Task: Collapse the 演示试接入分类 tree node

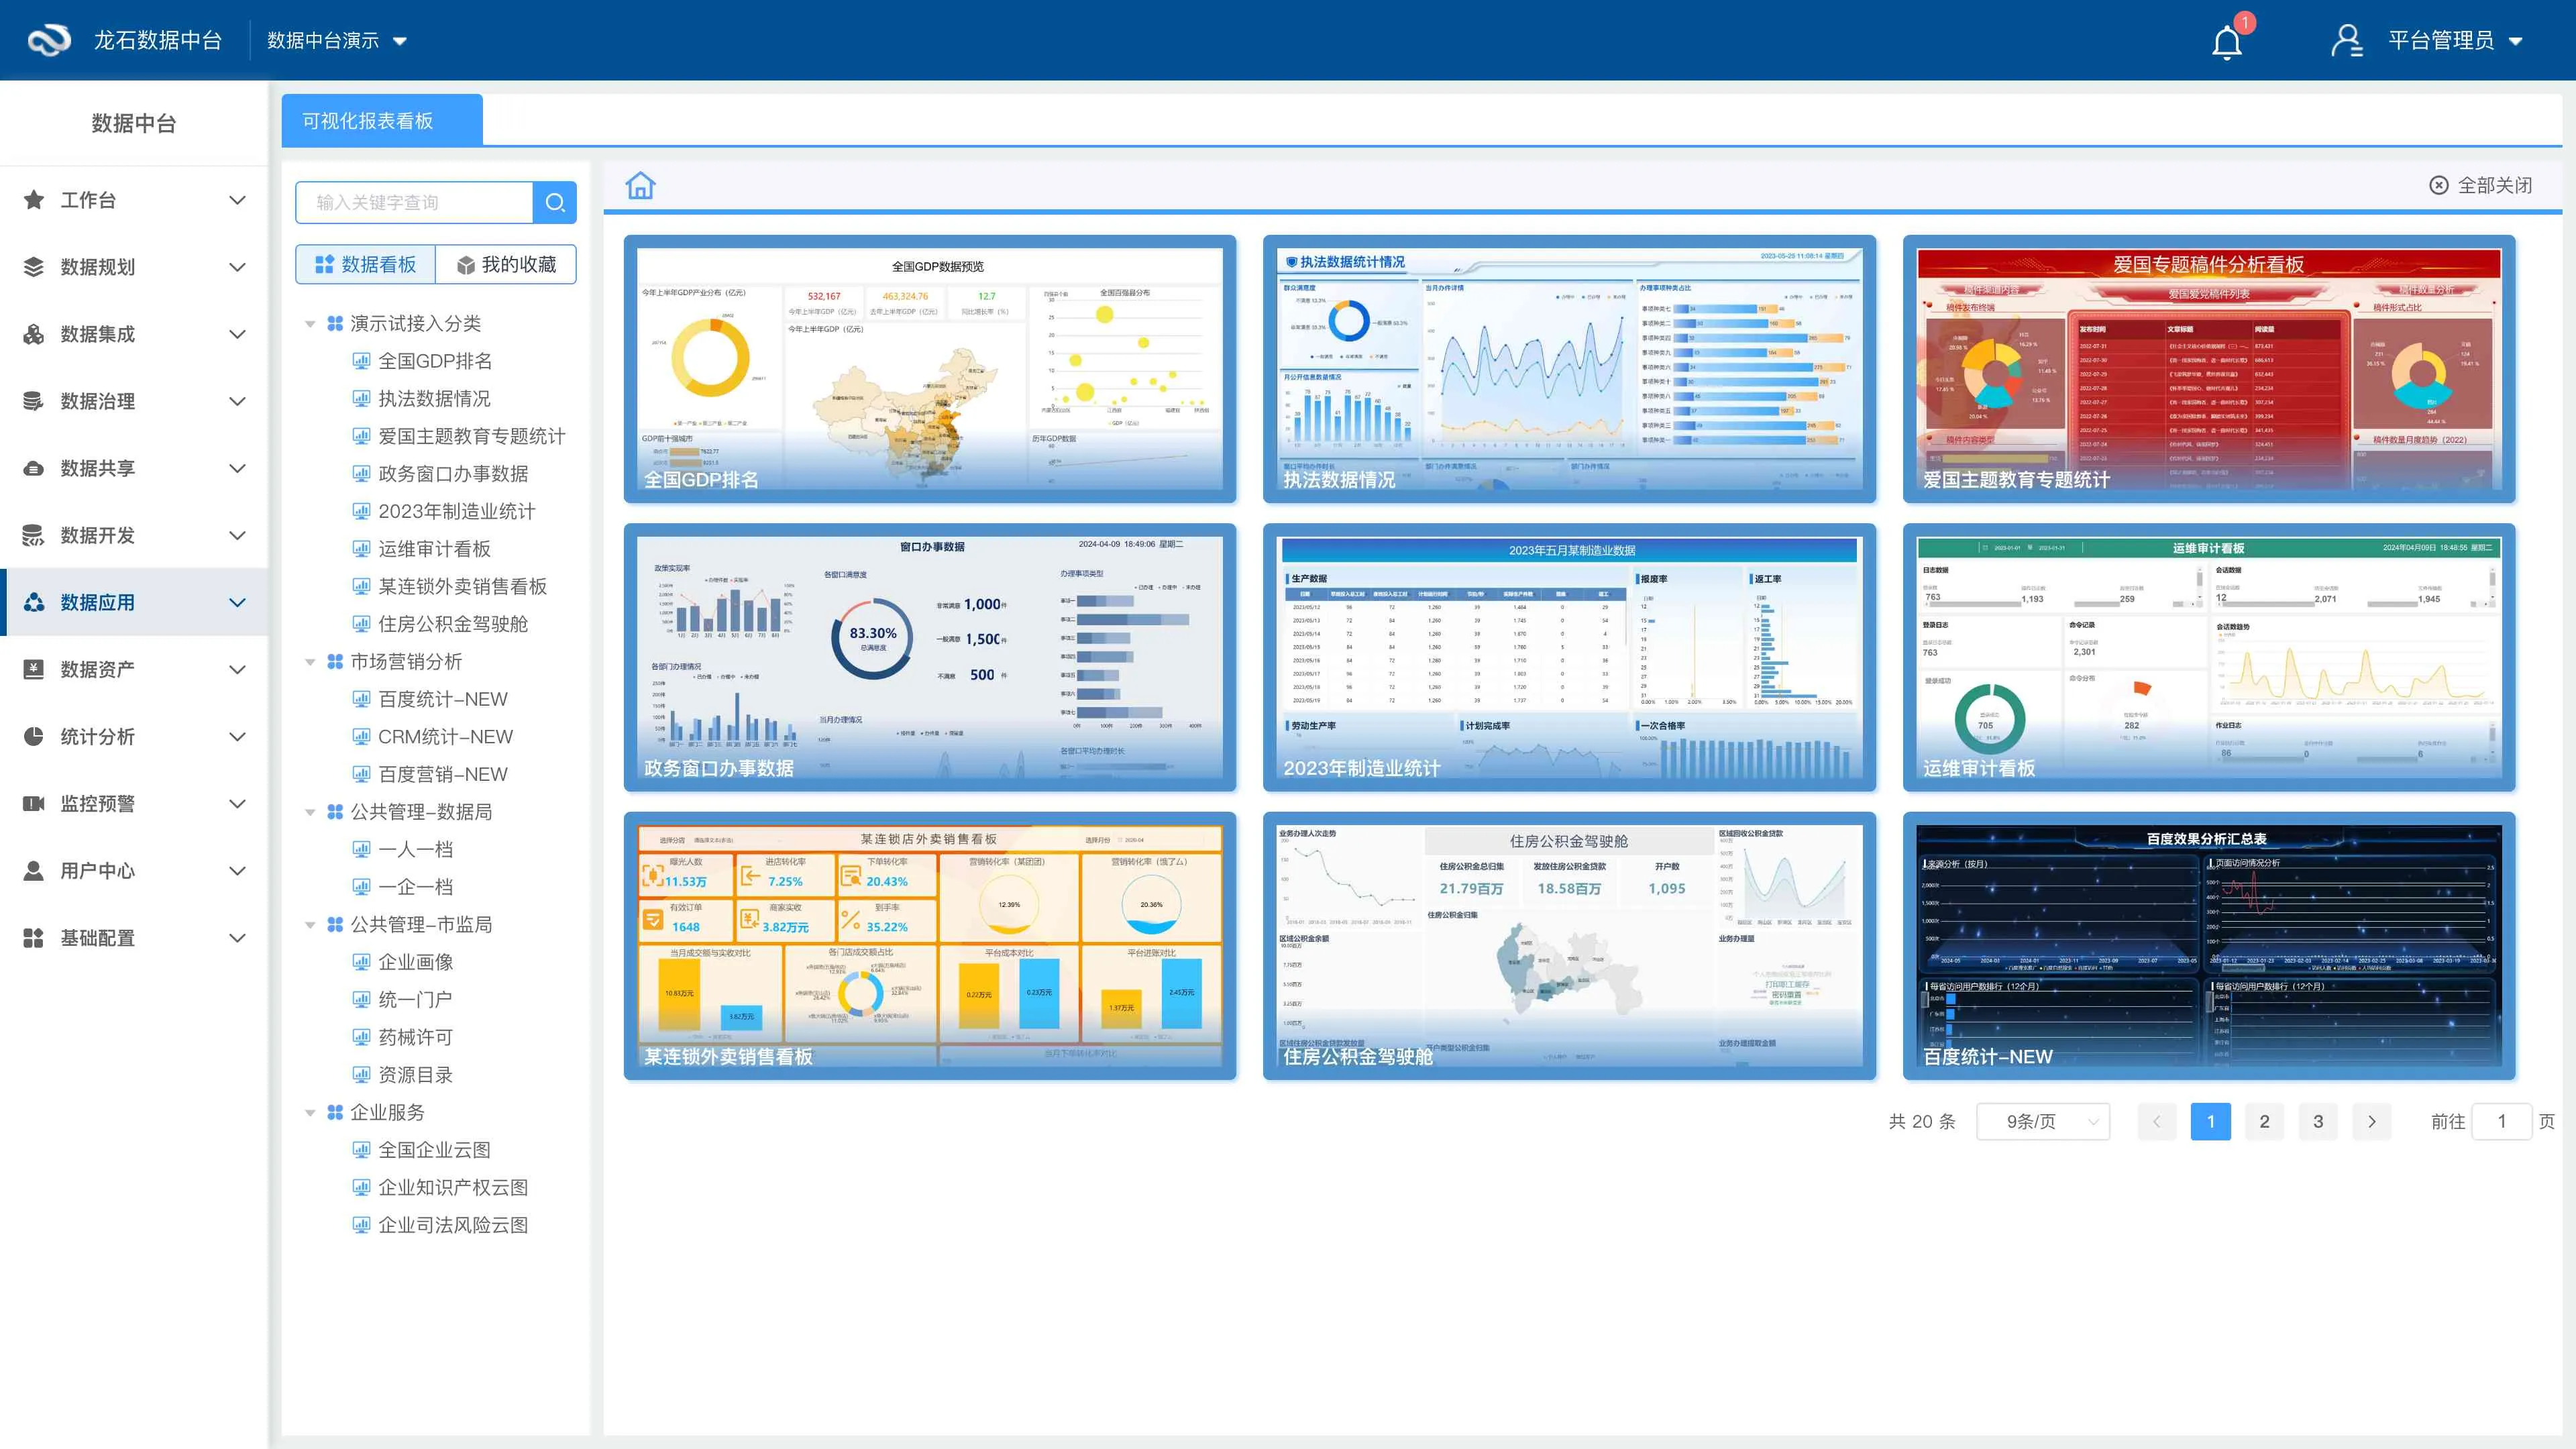Action: pyautogui.click(x=310, y=324)
